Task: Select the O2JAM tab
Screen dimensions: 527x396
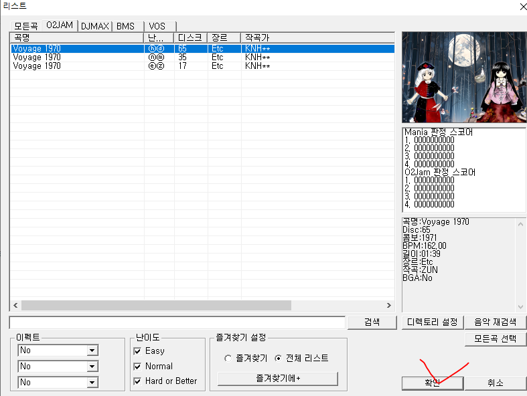Action: 60,25
